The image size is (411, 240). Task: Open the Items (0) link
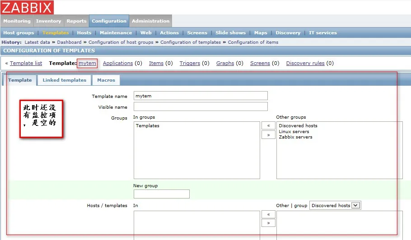pos(156,63)
